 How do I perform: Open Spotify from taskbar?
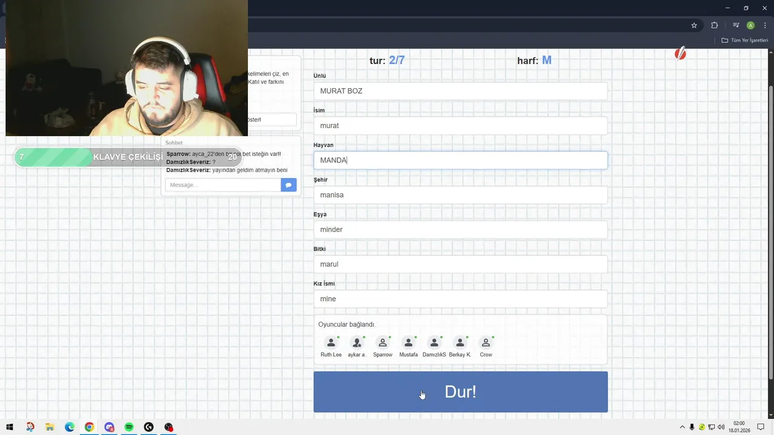tap(129, 427)
